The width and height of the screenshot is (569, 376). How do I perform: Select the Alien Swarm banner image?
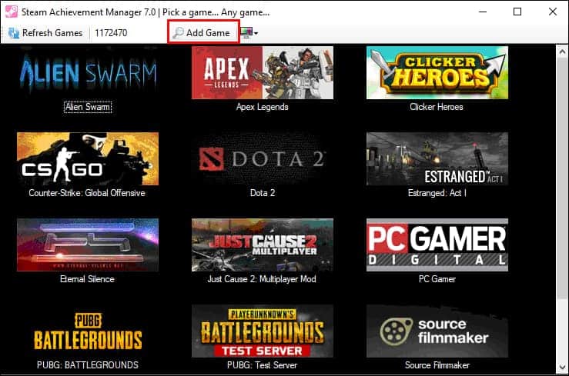[x=88, y=72]
